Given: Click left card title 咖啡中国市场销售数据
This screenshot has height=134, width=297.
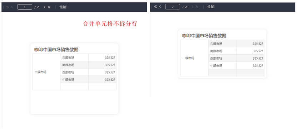Looking at the screenshot, I should pos(56,50).
